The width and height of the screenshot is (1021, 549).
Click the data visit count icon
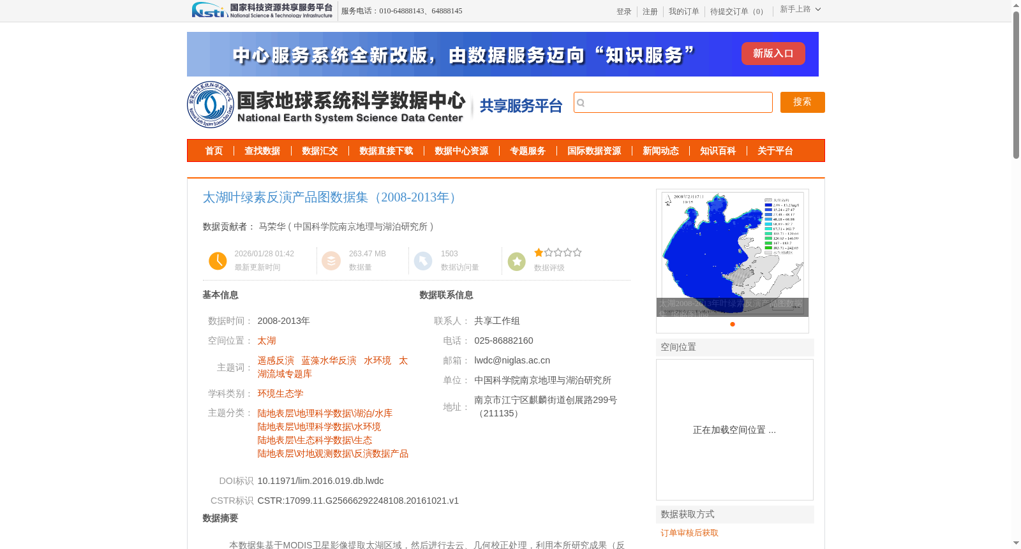click(x=423, y=261)
